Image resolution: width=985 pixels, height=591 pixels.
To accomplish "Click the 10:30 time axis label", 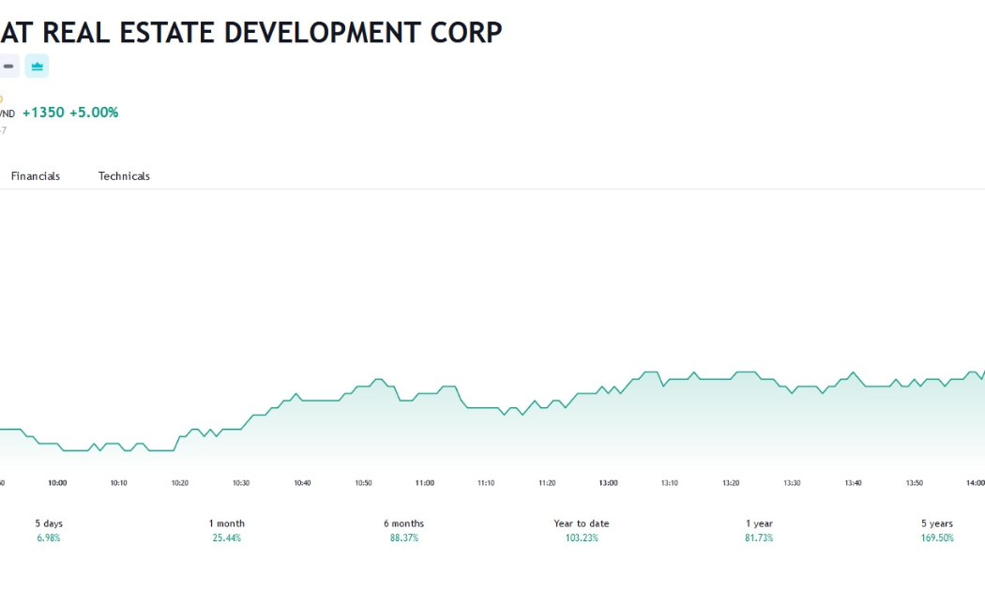I will click(x=241, y=483).
